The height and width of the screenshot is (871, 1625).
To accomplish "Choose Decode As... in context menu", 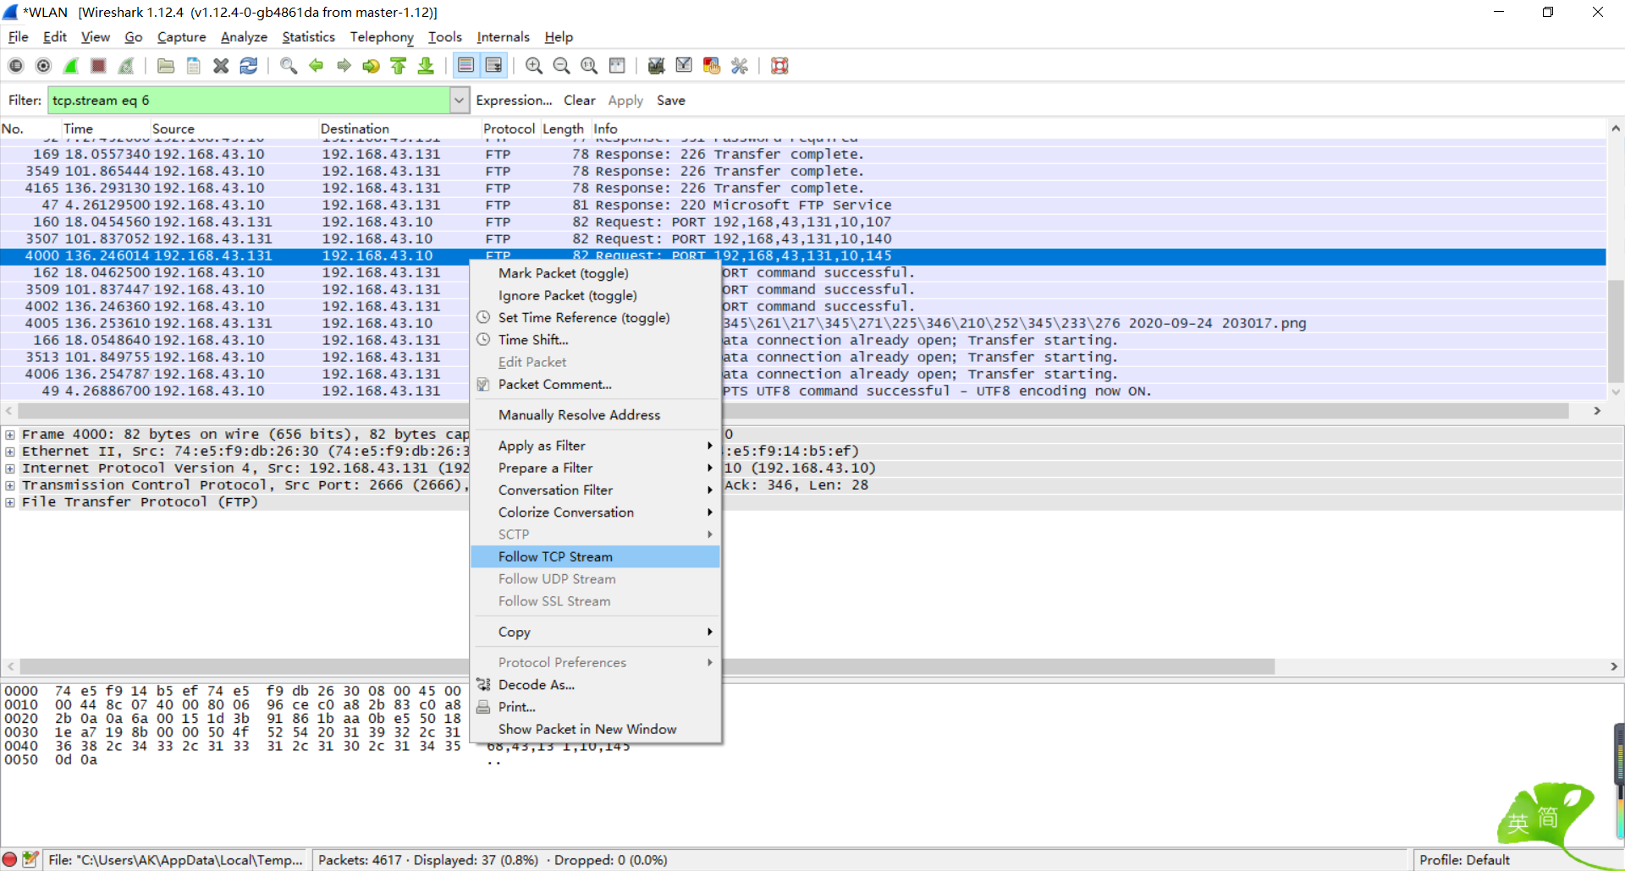I will (595, 684).
